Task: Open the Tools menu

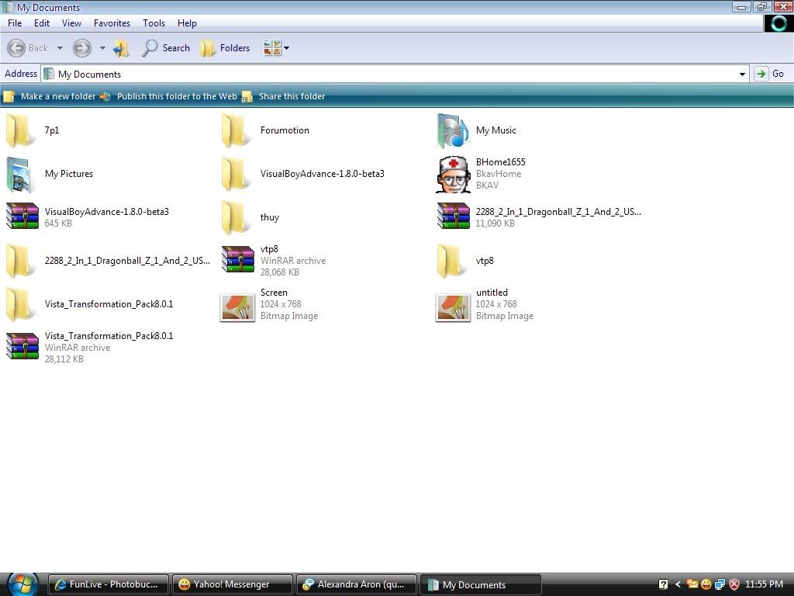Action: (x=154, y=23)
